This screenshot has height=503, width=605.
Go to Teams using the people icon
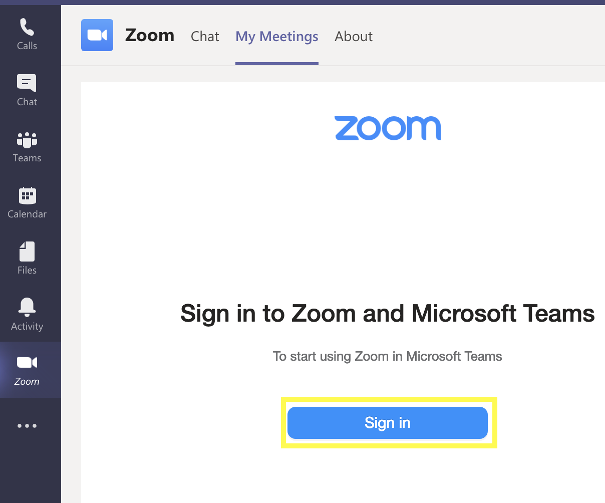pyautogui.click(x=27, y=140)
